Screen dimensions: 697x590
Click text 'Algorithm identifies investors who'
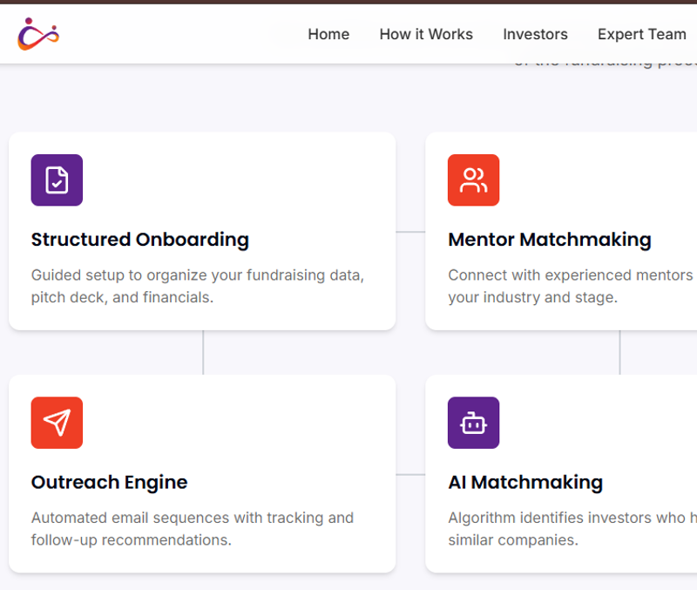pyautogui.click(x=567, y=518)
